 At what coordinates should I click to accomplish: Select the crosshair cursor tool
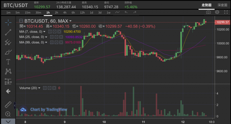click(8, 22)
